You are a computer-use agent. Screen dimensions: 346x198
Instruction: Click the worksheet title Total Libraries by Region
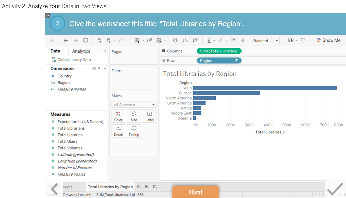point(200,74)
